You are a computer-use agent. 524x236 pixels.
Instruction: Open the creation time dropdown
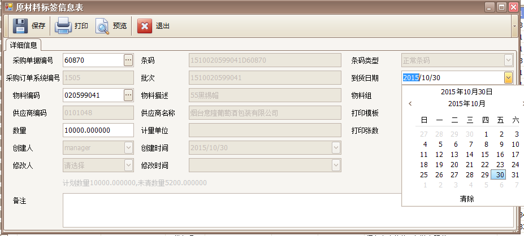pos(336,147)
